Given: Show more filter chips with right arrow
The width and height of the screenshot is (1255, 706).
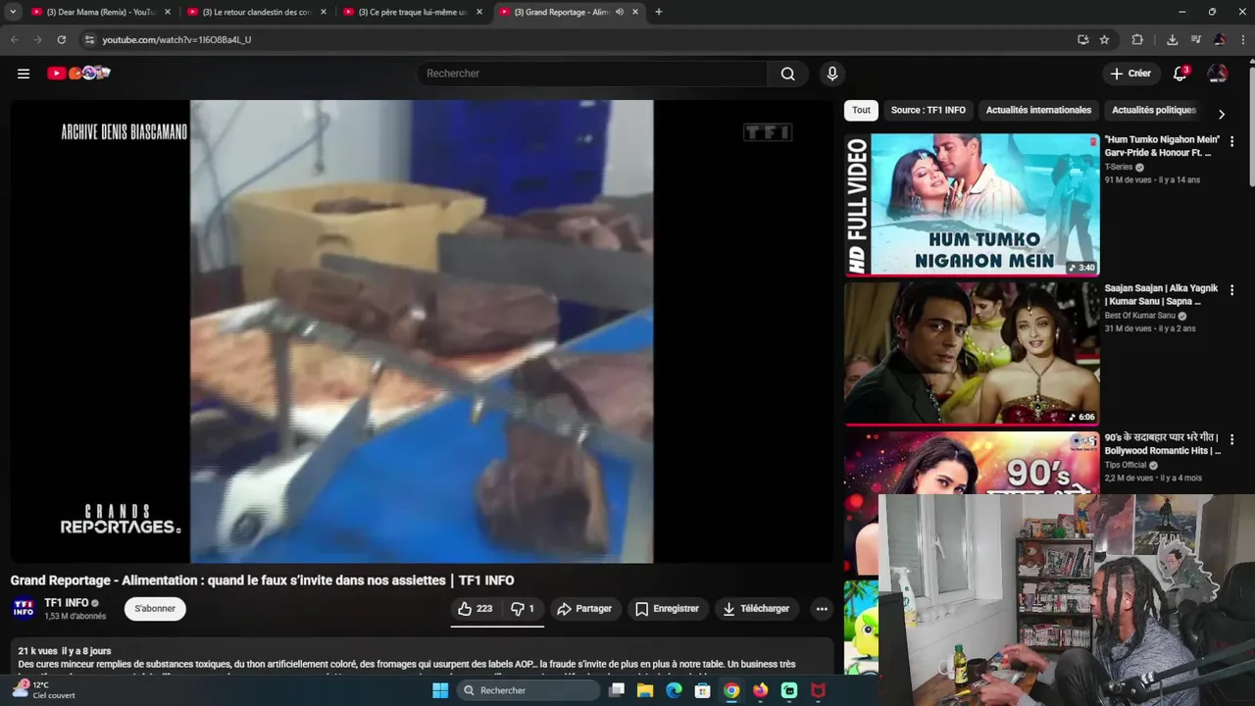Looking at the screenshot, I should [1221, 114].
